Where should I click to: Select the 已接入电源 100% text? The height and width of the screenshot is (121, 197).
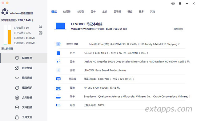pyautogui.click(x=94, y=105)
